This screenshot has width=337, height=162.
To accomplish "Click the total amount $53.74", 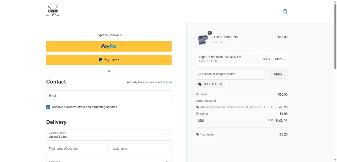I will pyautogui.click(x=281, y=120).
